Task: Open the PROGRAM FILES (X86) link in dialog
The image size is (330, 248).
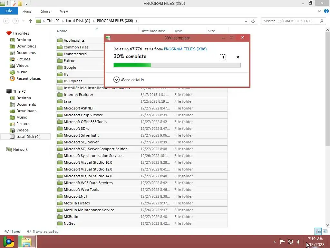Action: 185,49
